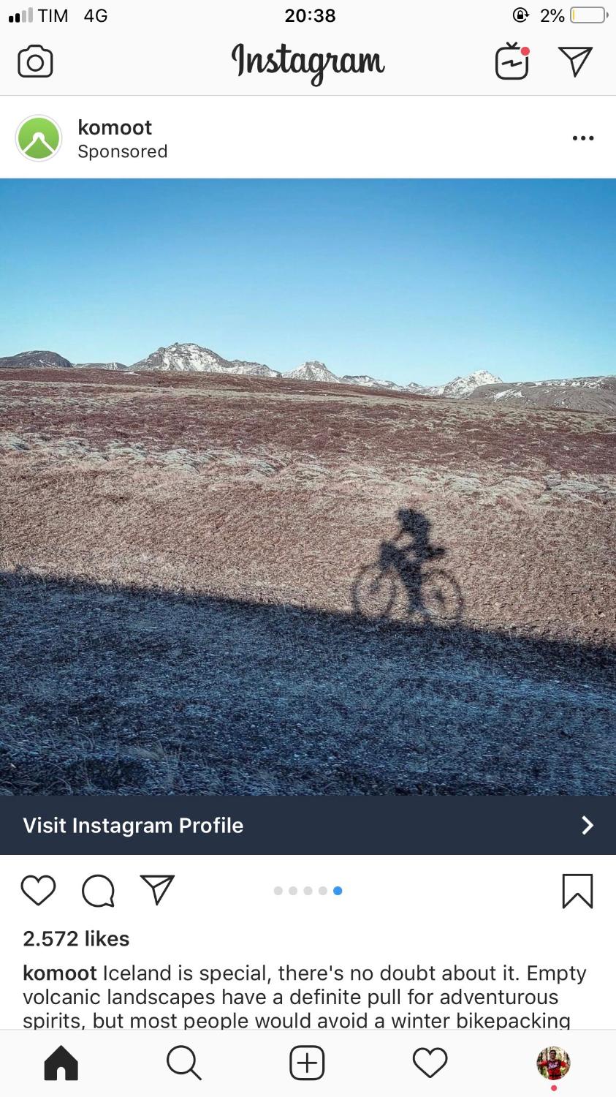Tap the komoot username in the header
The width and height of the screenshot is (616, 1097).
(x=115, y=127)
